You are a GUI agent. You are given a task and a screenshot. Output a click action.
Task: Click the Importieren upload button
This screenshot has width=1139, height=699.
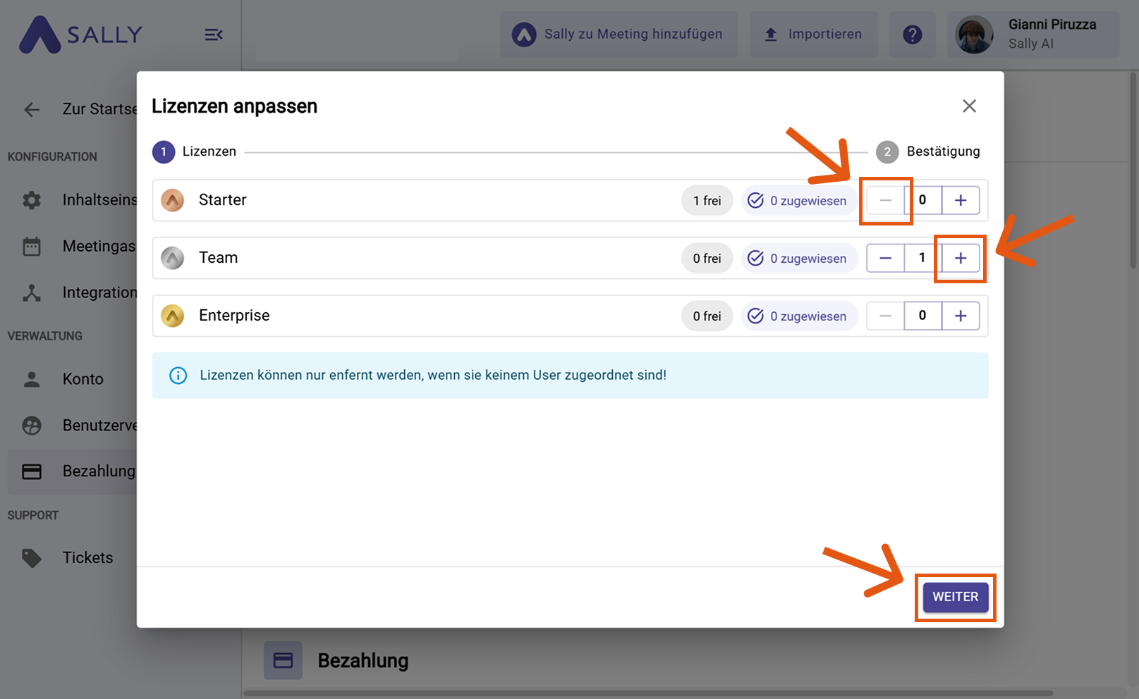coord(813,35)
